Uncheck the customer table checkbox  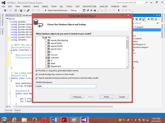click(x=46, y=58)
